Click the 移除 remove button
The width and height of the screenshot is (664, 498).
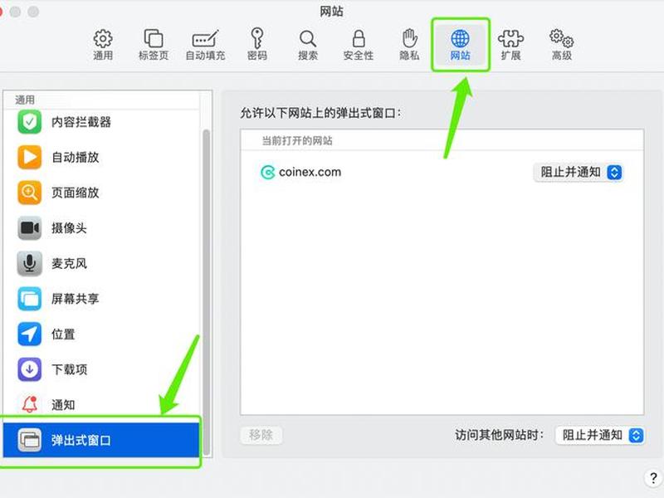[261, 435]
